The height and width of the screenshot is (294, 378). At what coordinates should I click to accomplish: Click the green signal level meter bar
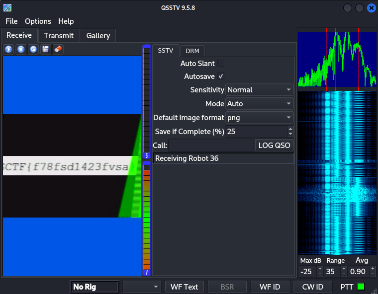147,219
